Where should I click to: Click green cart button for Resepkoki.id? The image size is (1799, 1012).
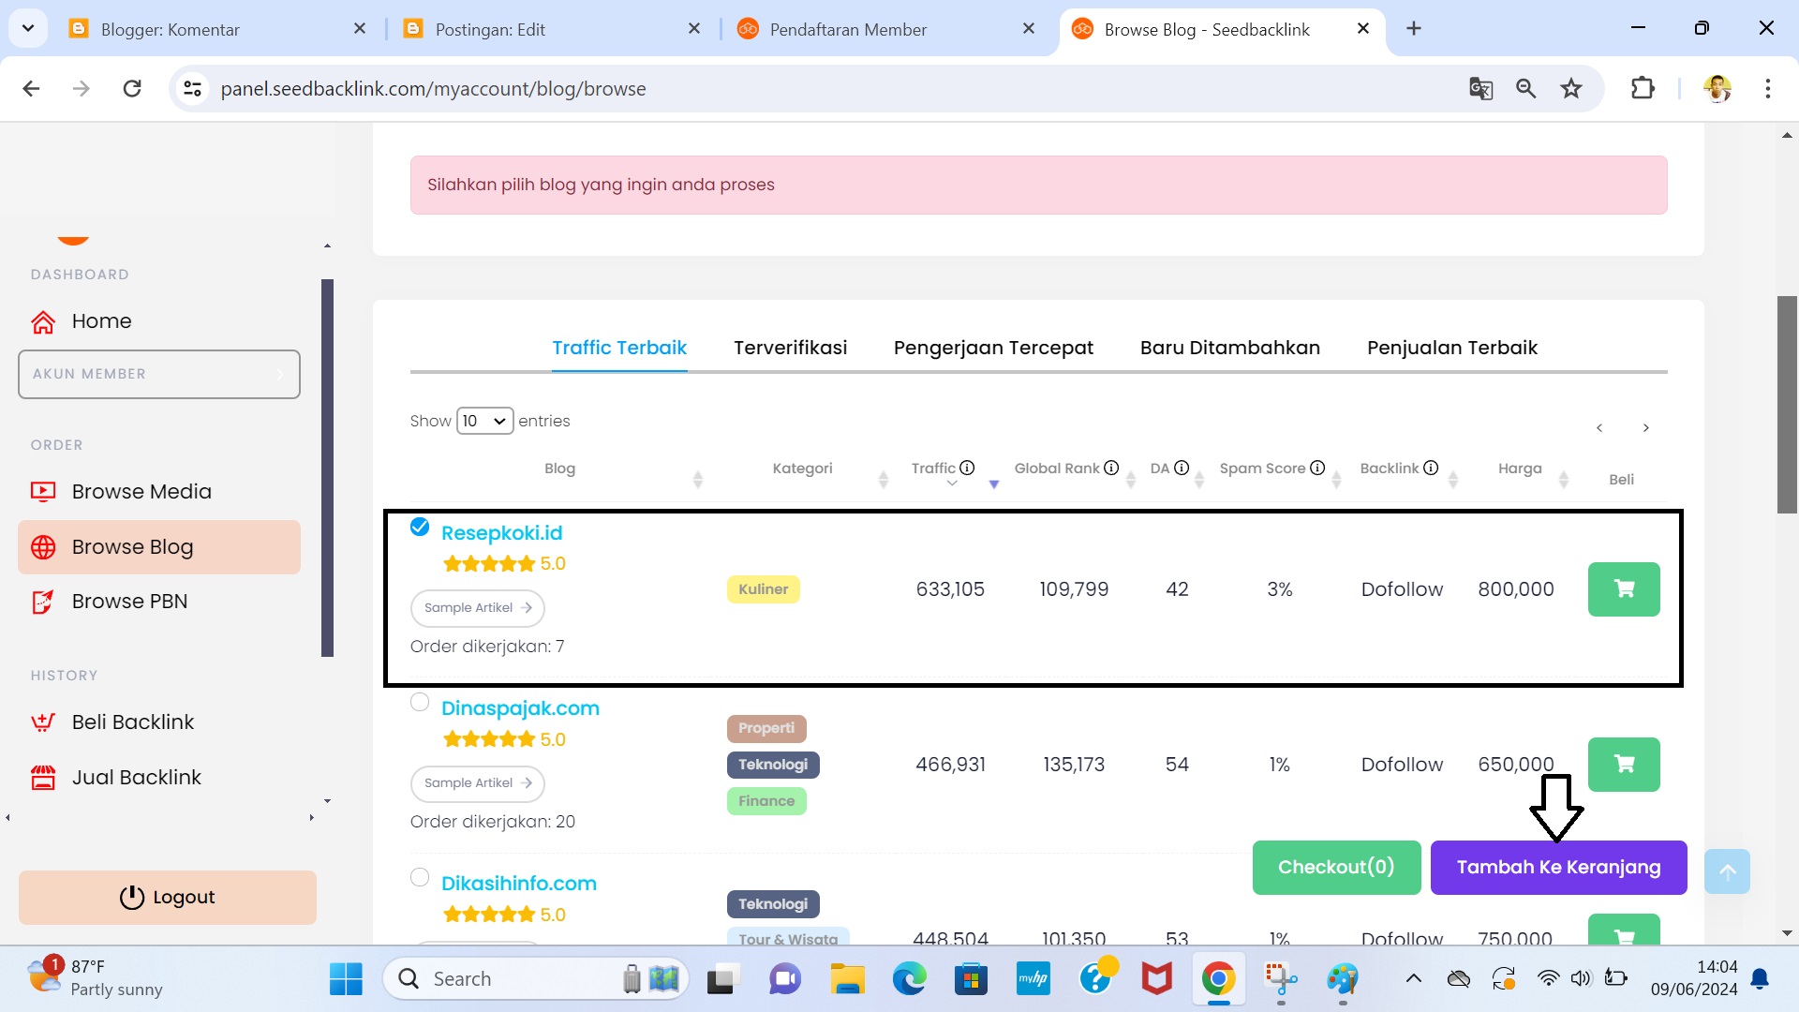[1623, 588]
